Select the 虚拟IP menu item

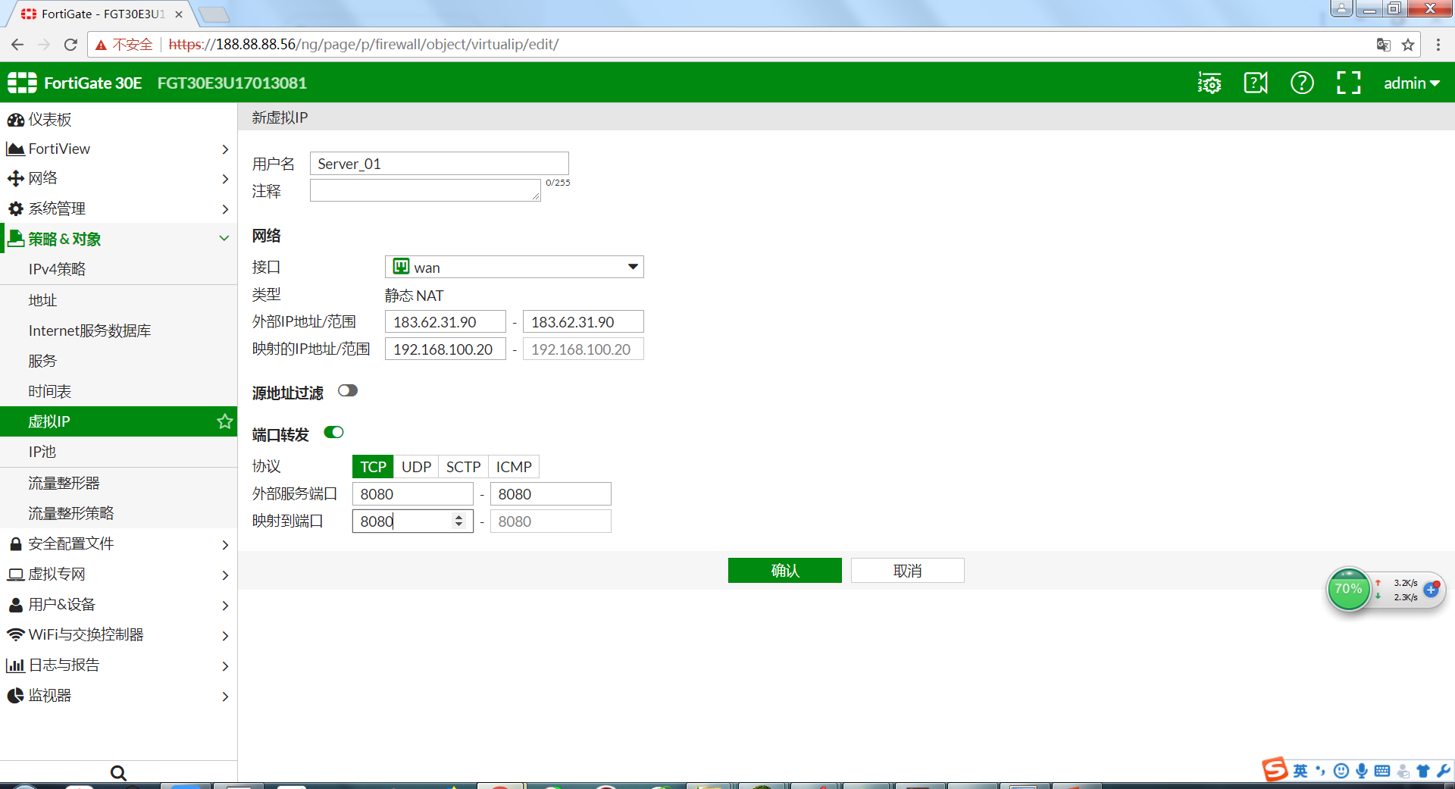(118, 421)
